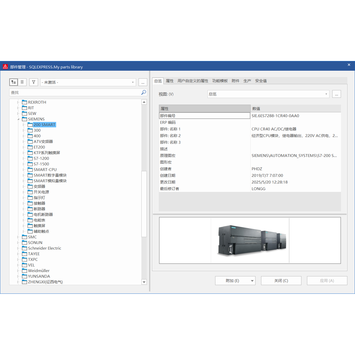The height and width of the screenshot is (355, 355).
Task: Click the CPU CR40 AC/DC/继电器 value
Action: tap(274, 129)
